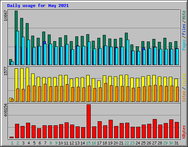Click the 1577 visits axis value
188x147 pixels.
point(6,71)
